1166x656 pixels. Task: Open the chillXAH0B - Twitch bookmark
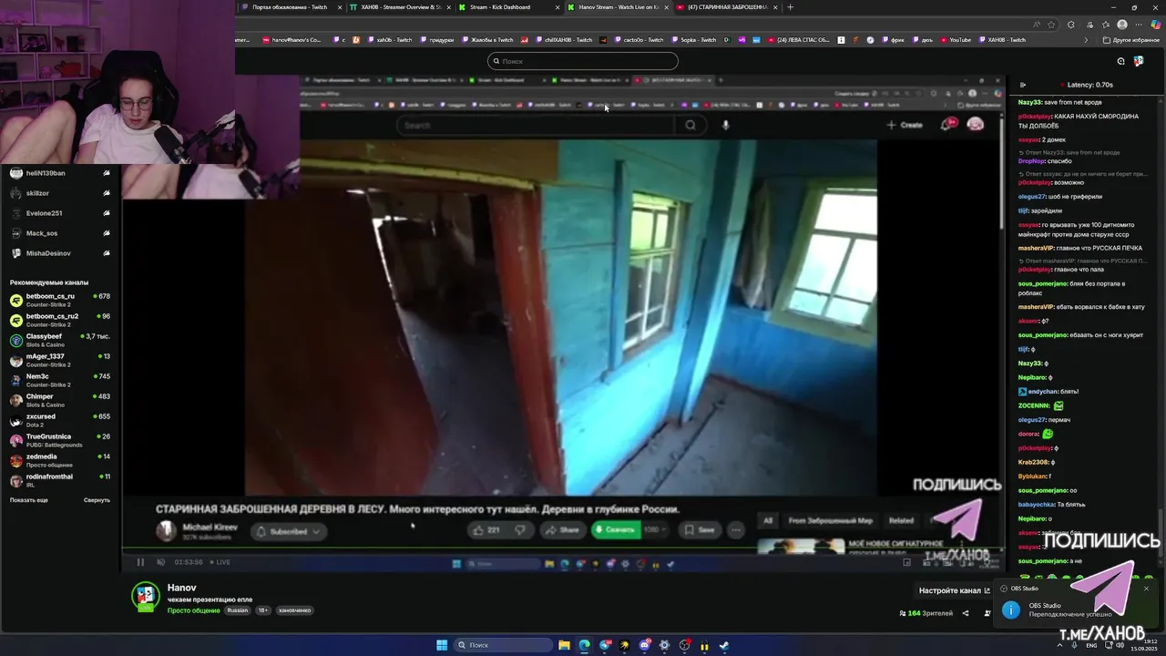(x=563, y=40)
